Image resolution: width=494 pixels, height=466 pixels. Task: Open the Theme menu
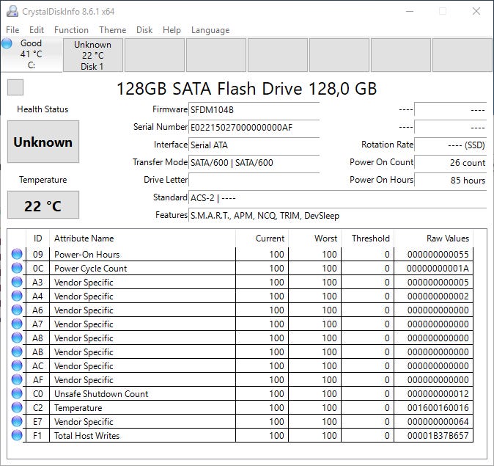(x=112, y=30)
